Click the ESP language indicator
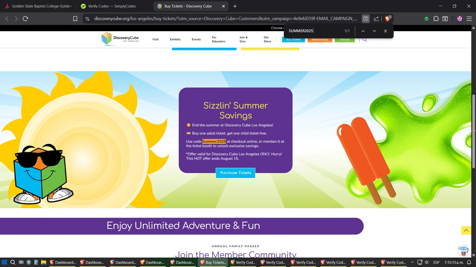This screenshot has width=476, height=267. [436, 262]
